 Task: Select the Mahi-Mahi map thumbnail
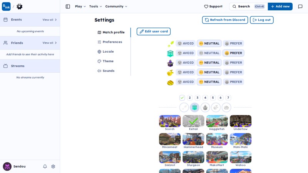[x=241, y=139]
